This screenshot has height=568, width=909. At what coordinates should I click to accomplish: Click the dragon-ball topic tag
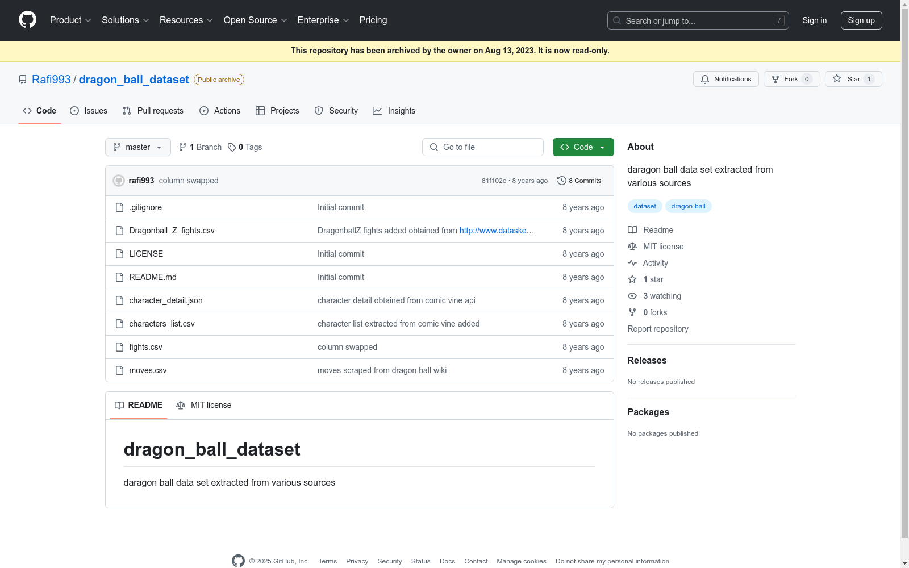(x=689, y=206)
